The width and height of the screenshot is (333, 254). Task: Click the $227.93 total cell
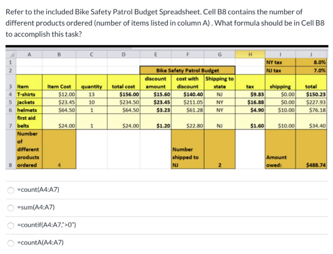point(311,102)
